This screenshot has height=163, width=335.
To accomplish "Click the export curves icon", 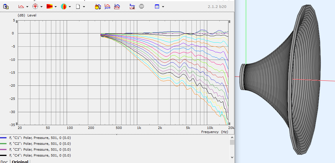I will click(x=132, y=6).
